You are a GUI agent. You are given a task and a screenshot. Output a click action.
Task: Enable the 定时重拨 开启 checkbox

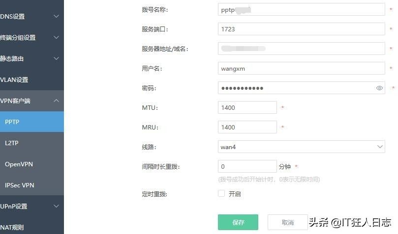tap(221, 194)
